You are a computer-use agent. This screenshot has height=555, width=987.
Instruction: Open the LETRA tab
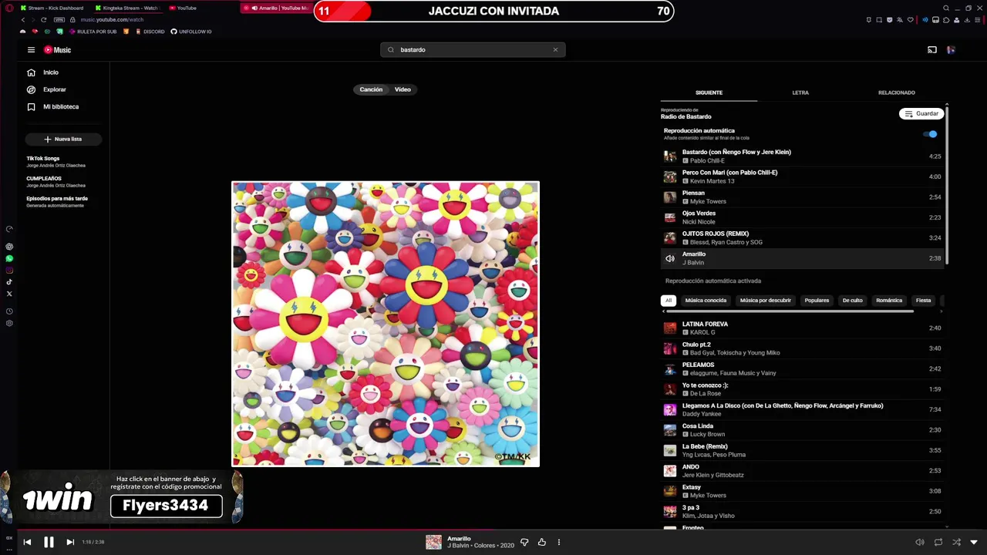800,92
